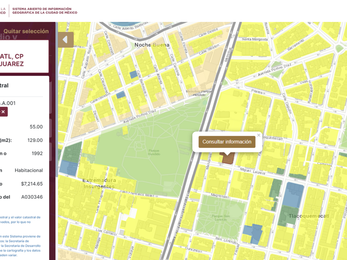Select the highlighted brown parcel under the popup
347x260 pixels.
point(227,158)
